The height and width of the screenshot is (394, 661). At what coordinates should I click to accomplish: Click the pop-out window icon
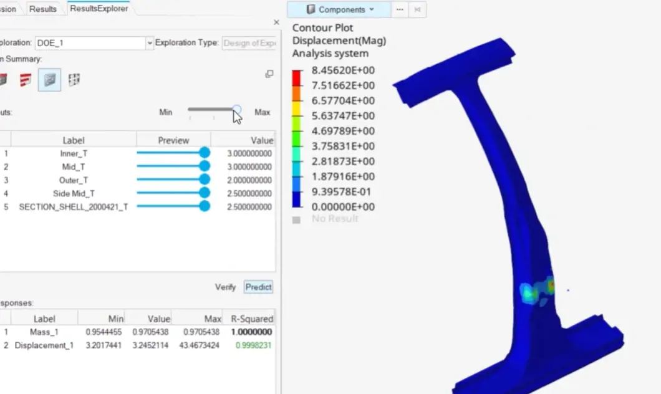[x=269, y=74]
